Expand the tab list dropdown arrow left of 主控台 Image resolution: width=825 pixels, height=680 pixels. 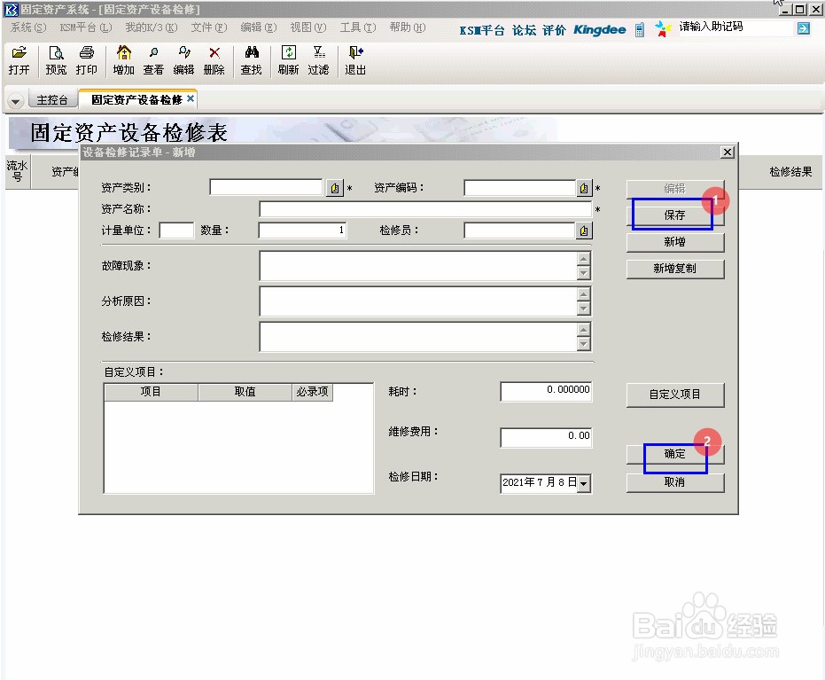click(15, 100)
